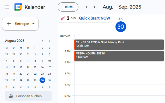Go to next period in header
Screen dimensions: 165x103
point(94,7)
